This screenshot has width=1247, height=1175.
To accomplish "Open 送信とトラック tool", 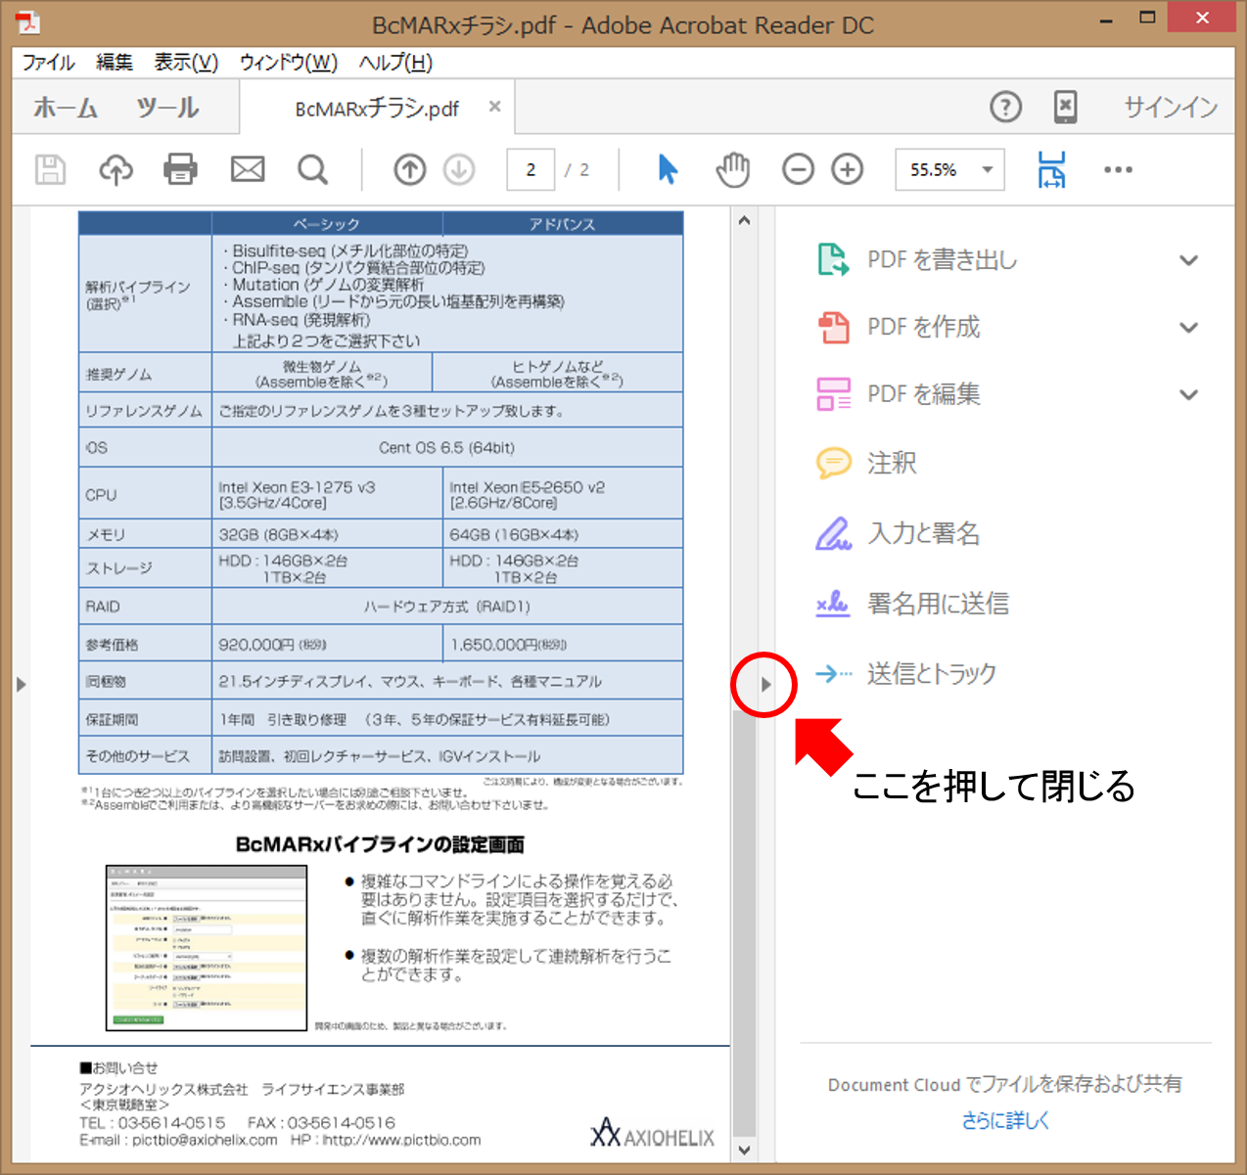I will [x=906, y=673].
